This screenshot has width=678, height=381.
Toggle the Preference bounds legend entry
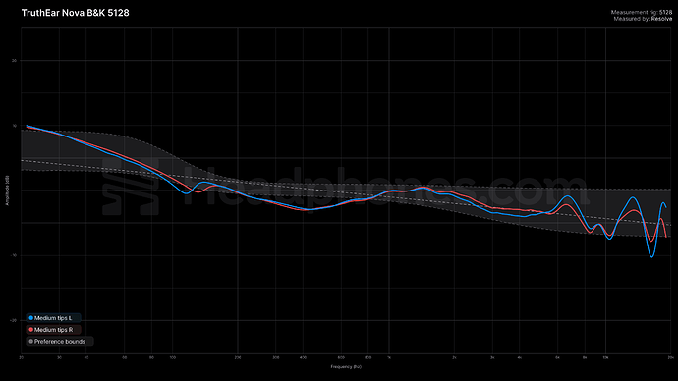click(60, 342)
